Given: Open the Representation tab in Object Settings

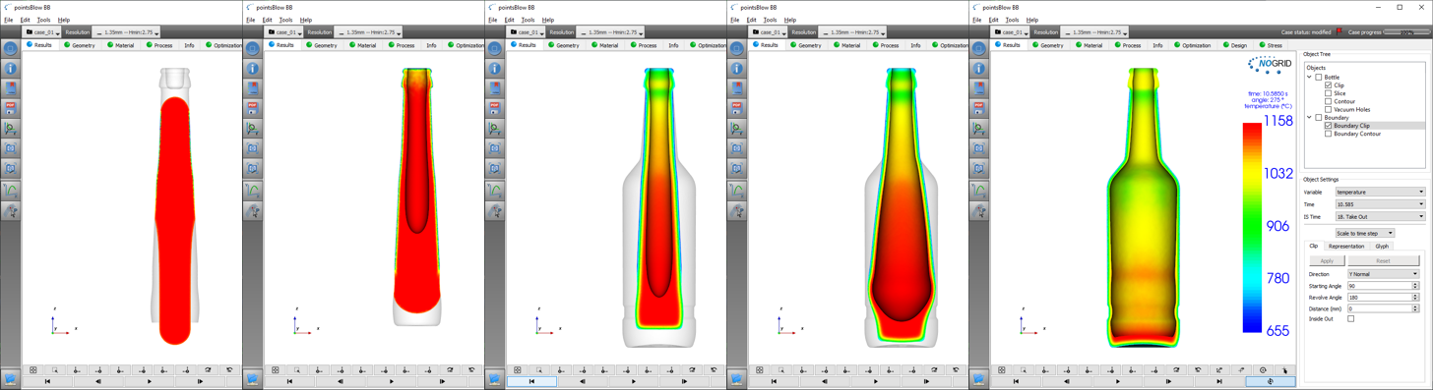Looking at the screenshot, I should [x=1345, y=247].
